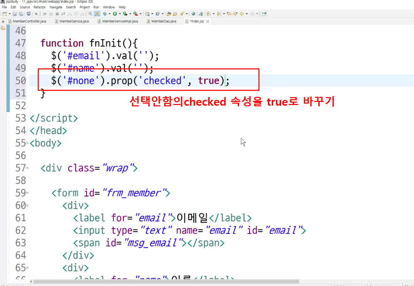This screenshot has height=286, width=414.
Task: Click the Step Into icon
Action: [70, 14]
